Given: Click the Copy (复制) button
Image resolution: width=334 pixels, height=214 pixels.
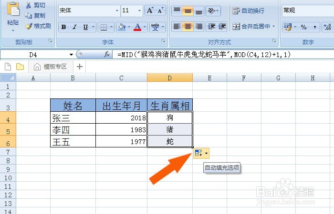Looking at the screenshot, I should tap(35, 15).
